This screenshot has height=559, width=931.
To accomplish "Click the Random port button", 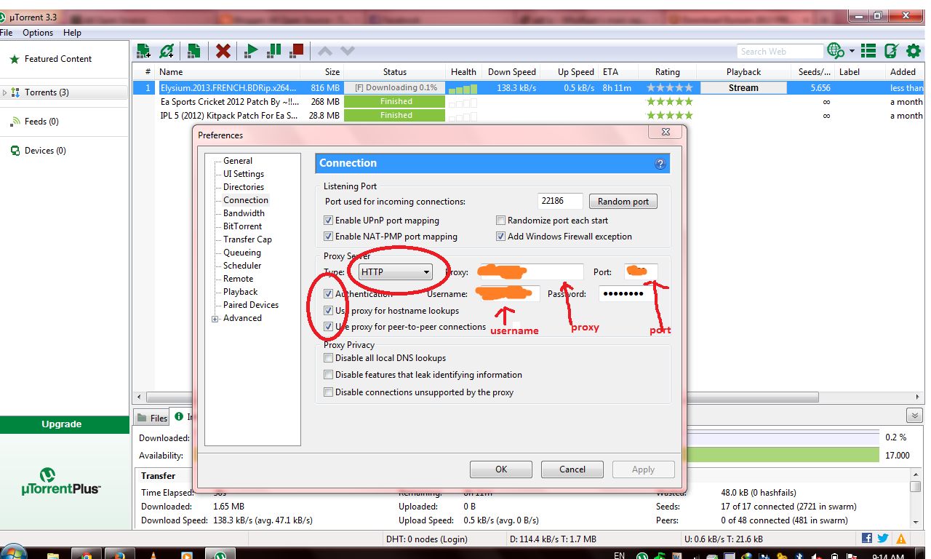I will tap(623, 202).
